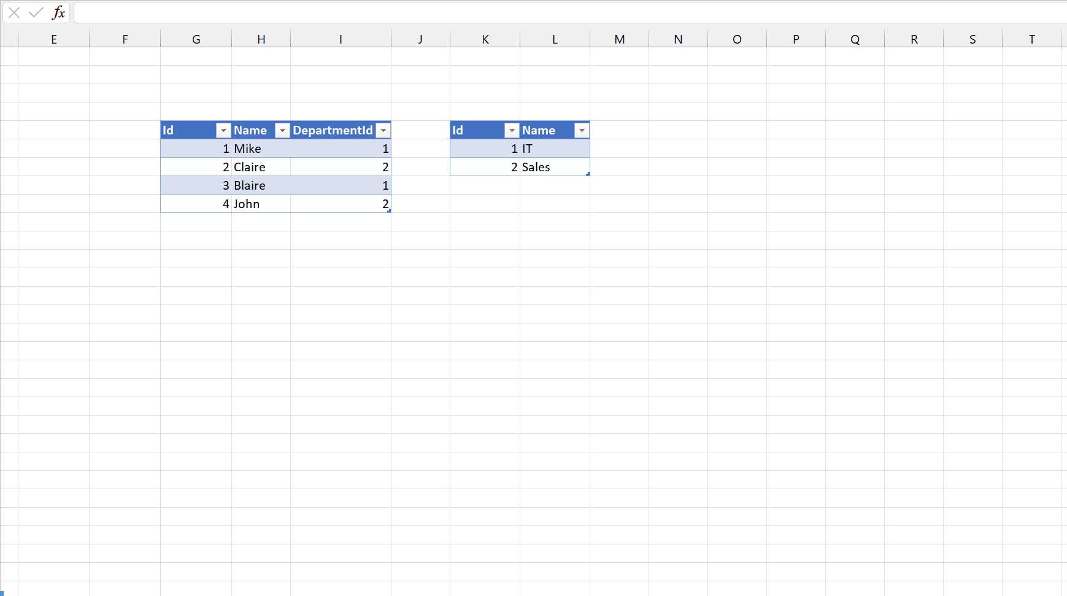The width and height of the screenshot is (1067, 596).
Task: Open the Id filter dropdown on department table
Action: point(512,130)
